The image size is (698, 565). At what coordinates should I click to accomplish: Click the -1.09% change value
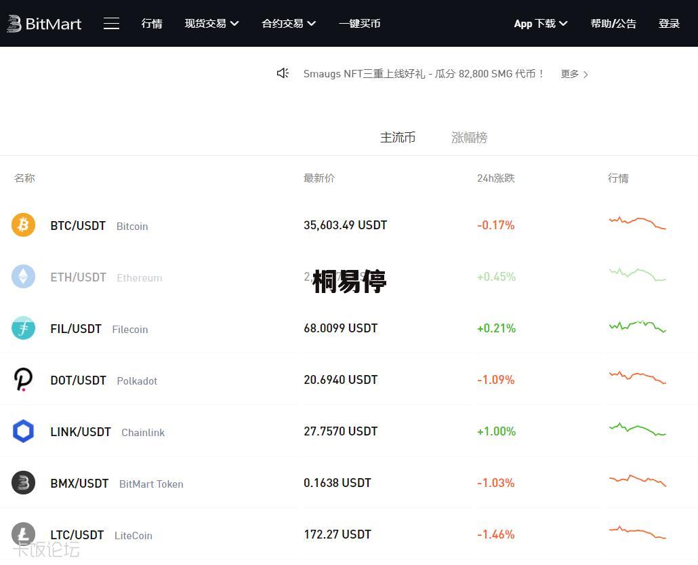pyautogui.click(x=496, y=380)
